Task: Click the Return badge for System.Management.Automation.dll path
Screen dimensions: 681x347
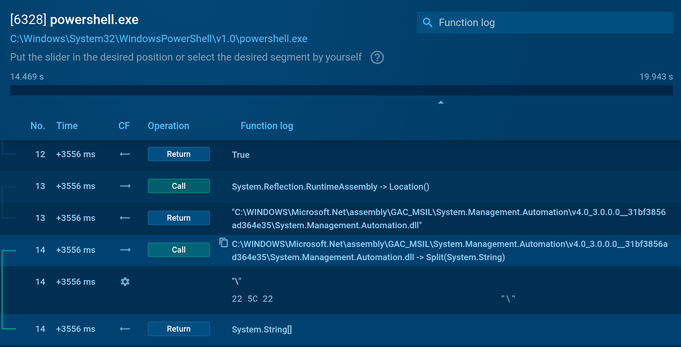Action: (x=179, y=218)
